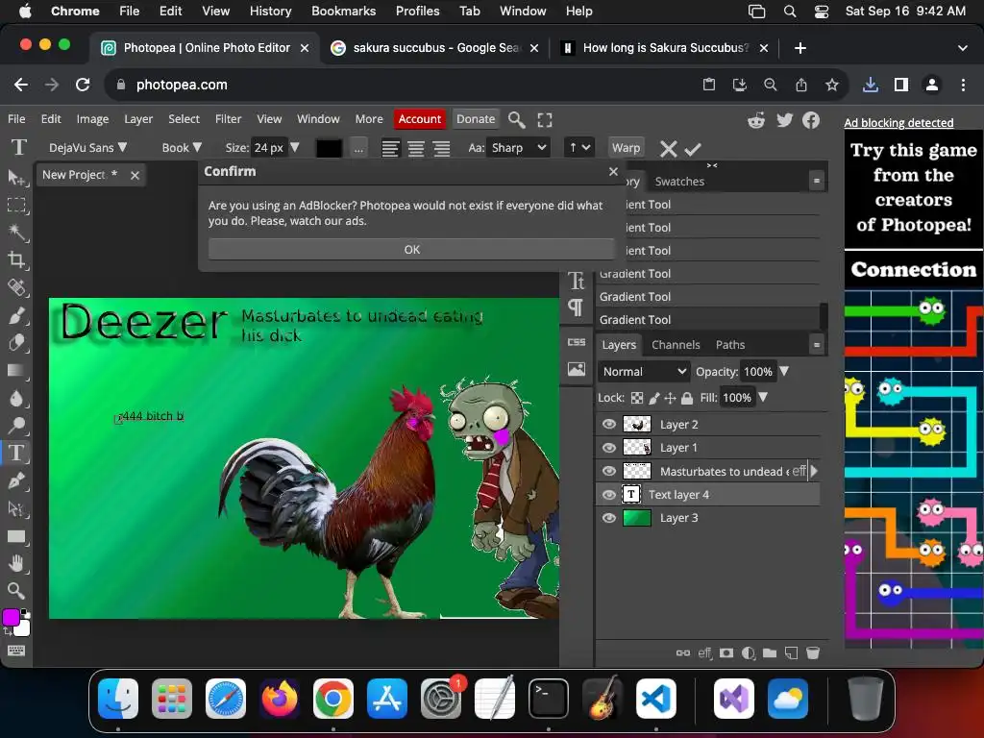Viewport: 984px width, 738px height.
Task: Select the Magic Wand tool
Action: click(x=16, y=233)
